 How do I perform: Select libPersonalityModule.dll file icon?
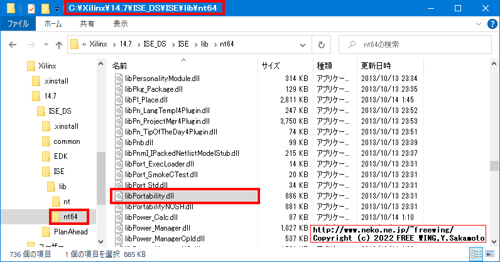pos(119,79)
